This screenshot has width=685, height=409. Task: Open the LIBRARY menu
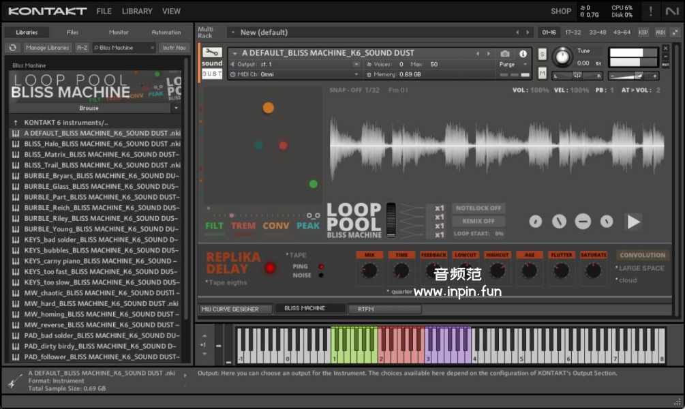[x=137, y=11]
